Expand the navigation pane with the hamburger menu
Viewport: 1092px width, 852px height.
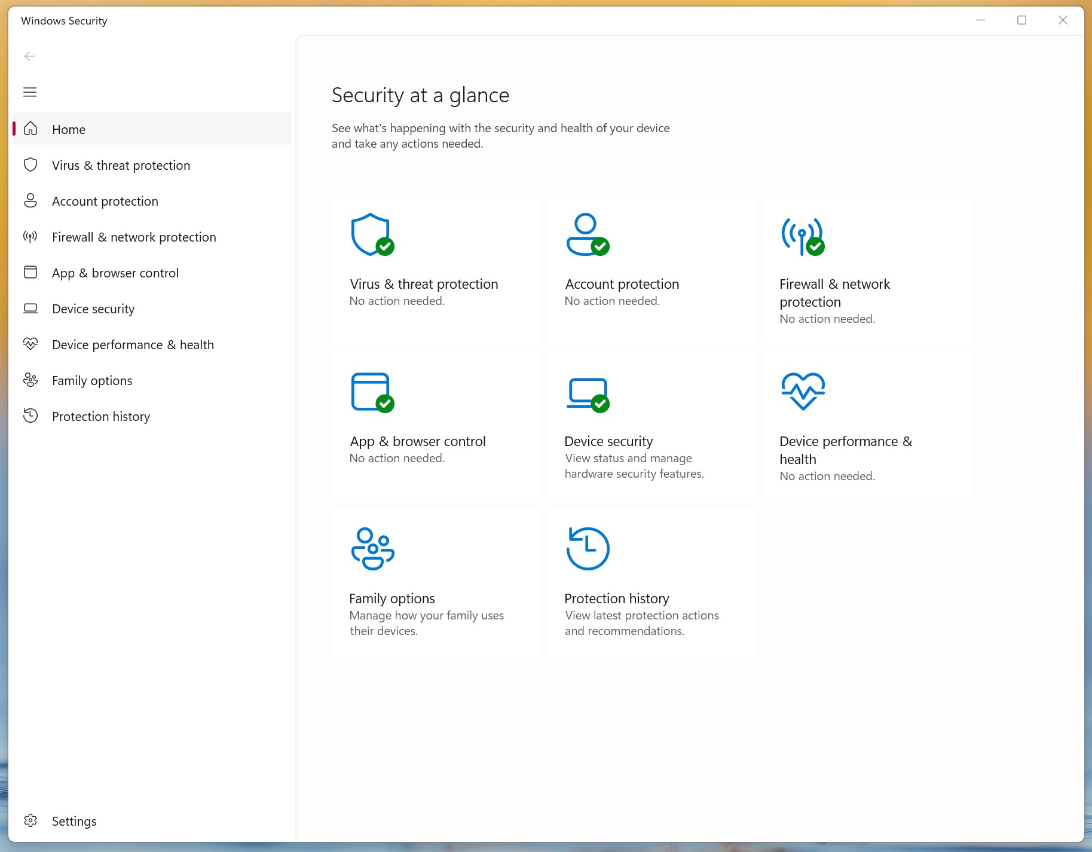(x=29, y=91)
